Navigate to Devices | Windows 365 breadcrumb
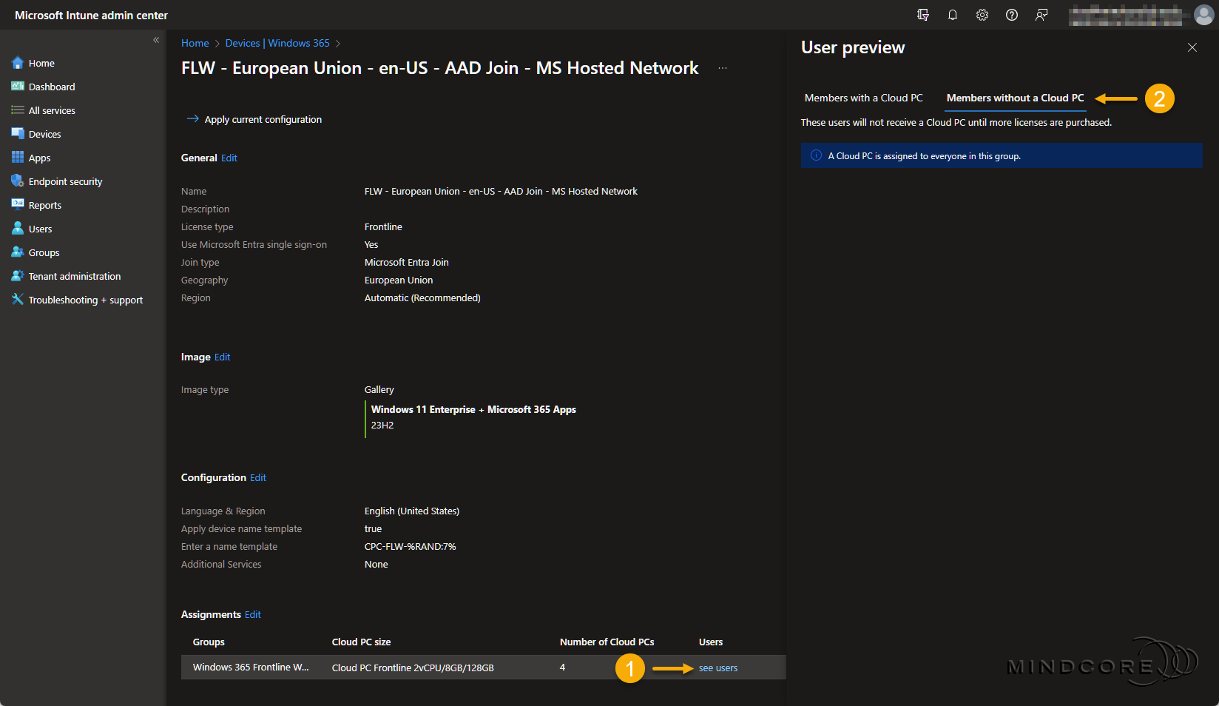Screen dimensions: 1219x706 coord(277,43)
